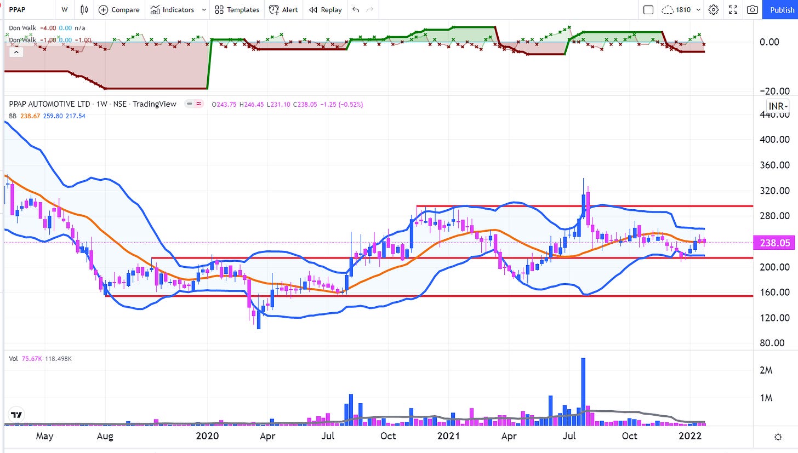Click the 2021 label on time axis

coord(449,437)
